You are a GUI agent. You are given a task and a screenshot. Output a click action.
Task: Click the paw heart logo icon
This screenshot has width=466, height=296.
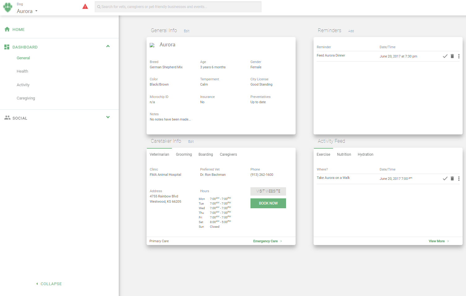(x=8, y=7)
